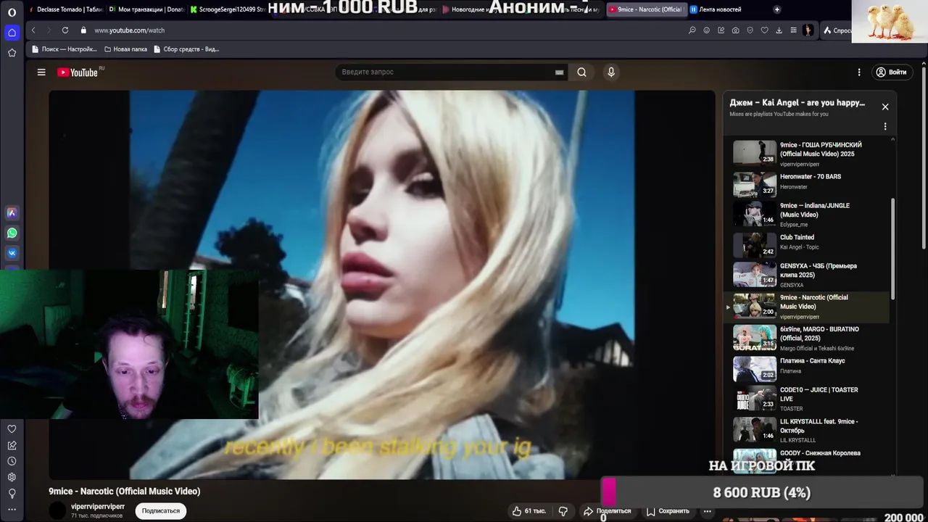
Task: Click the YouTube search magnifier button
Action: [x=581, y=72]
